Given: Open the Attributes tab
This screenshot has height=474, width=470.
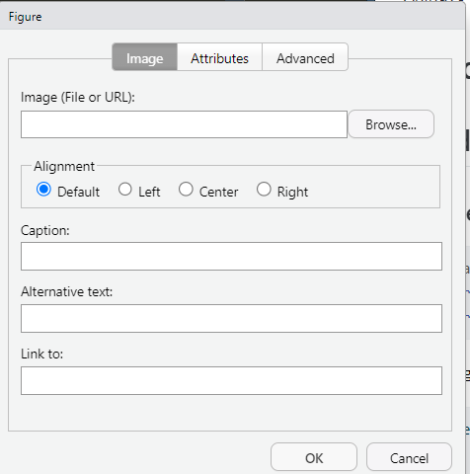Looking at the screenshot, I should pyautogui.click(x=219, y=57).
